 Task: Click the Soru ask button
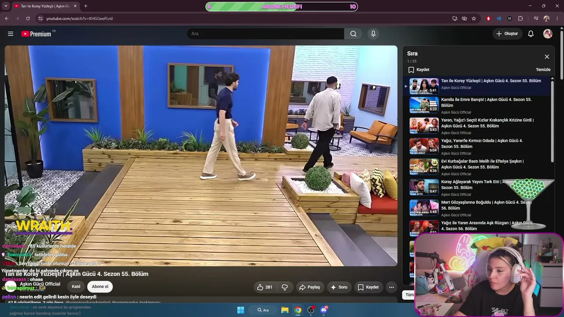tap(338, 287)
